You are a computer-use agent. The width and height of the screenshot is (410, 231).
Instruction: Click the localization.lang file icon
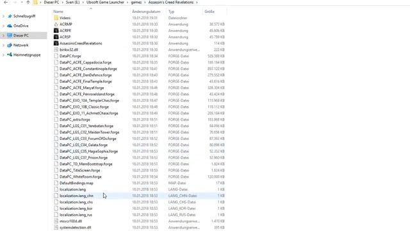click(x=56, y=189)
